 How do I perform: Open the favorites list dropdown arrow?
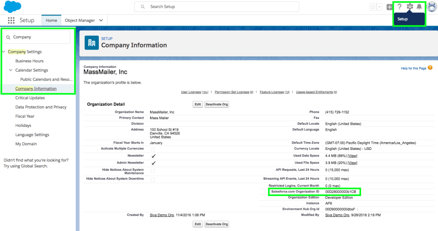coord(379,7)
